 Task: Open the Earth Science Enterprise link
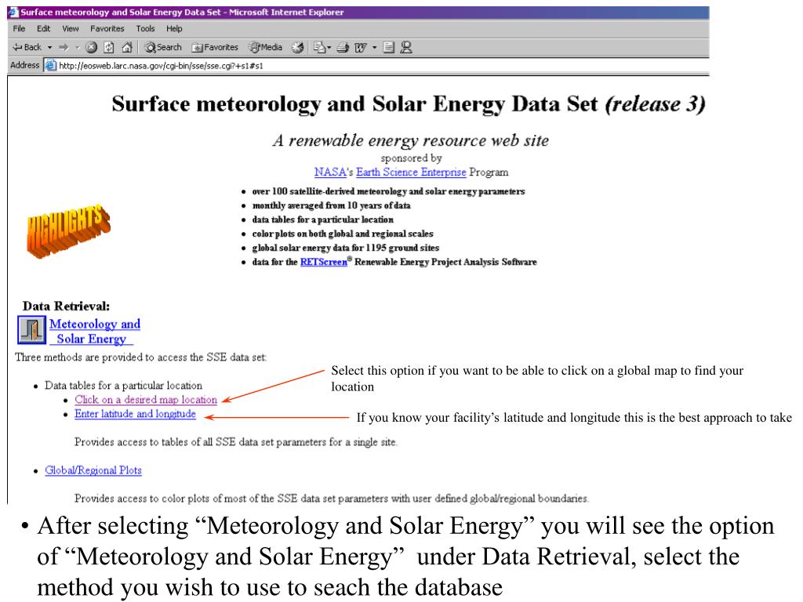[x=411, y=172]
